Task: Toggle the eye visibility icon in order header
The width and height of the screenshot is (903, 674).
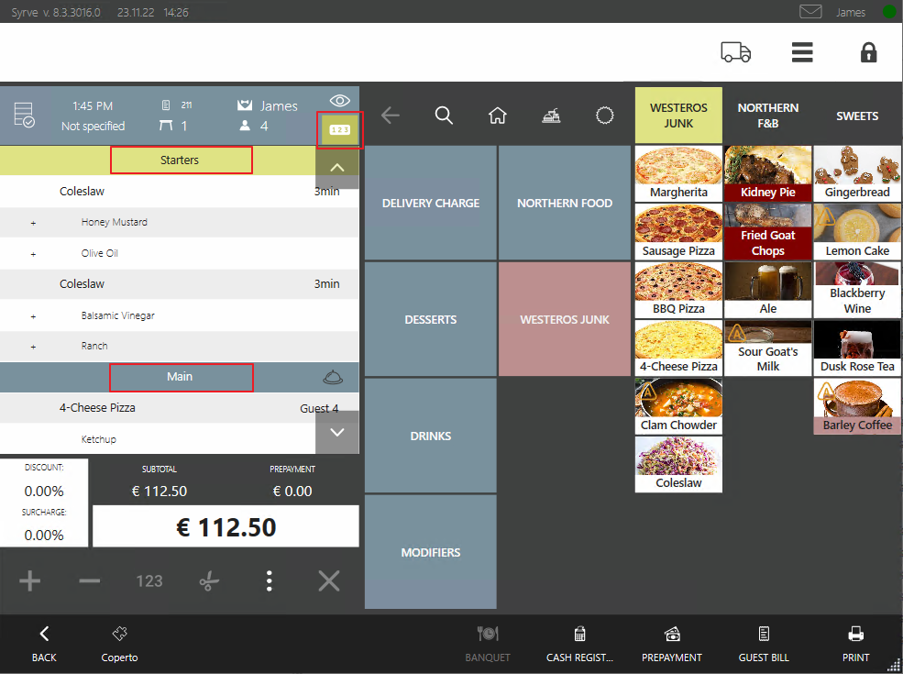Action: tap(339, 101)
